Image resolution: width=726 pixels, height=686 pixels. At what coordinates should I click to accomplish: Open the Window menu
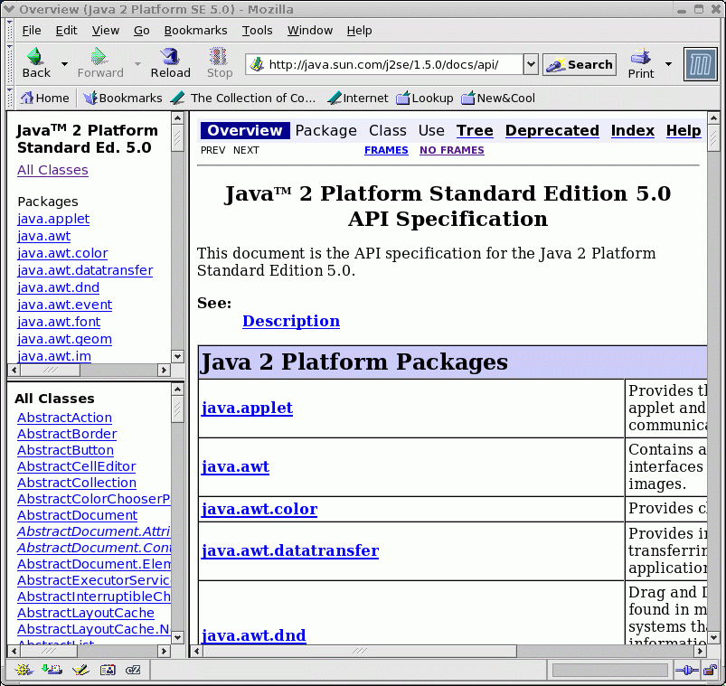310,31
